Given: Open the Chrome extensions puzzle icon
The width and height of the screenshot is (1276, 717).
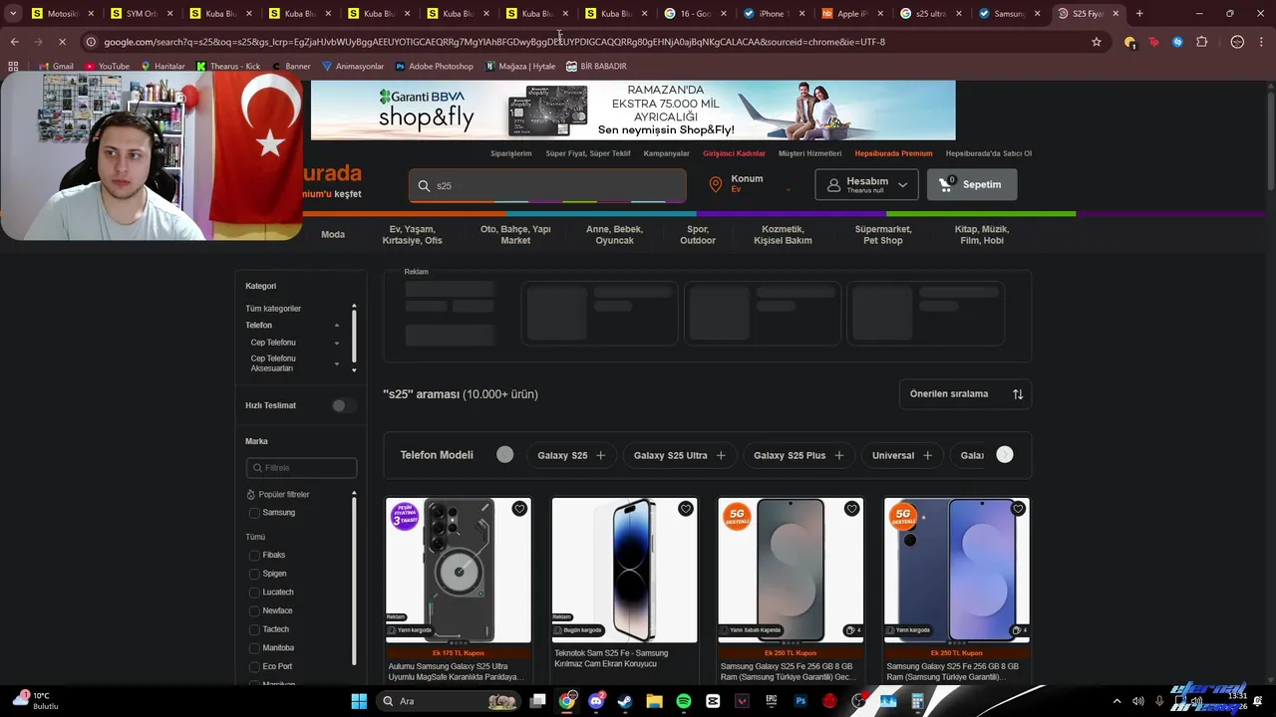Looking at the screenshot, I should tap(1202, 42).
